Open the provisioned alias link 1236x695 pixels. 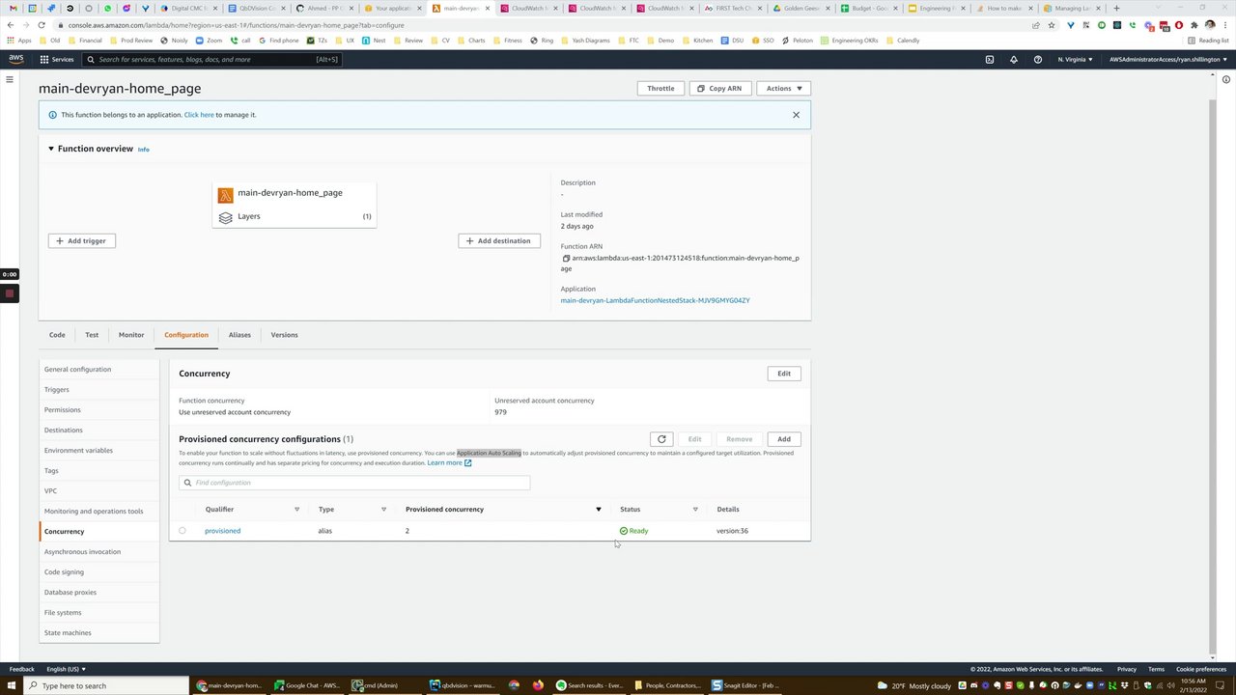click(x=222, y=531)
